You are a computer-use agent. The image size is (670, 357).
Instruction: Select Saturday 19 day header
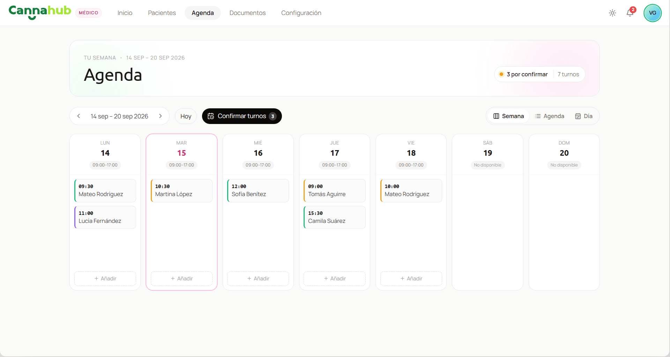(x=487, y=154)
